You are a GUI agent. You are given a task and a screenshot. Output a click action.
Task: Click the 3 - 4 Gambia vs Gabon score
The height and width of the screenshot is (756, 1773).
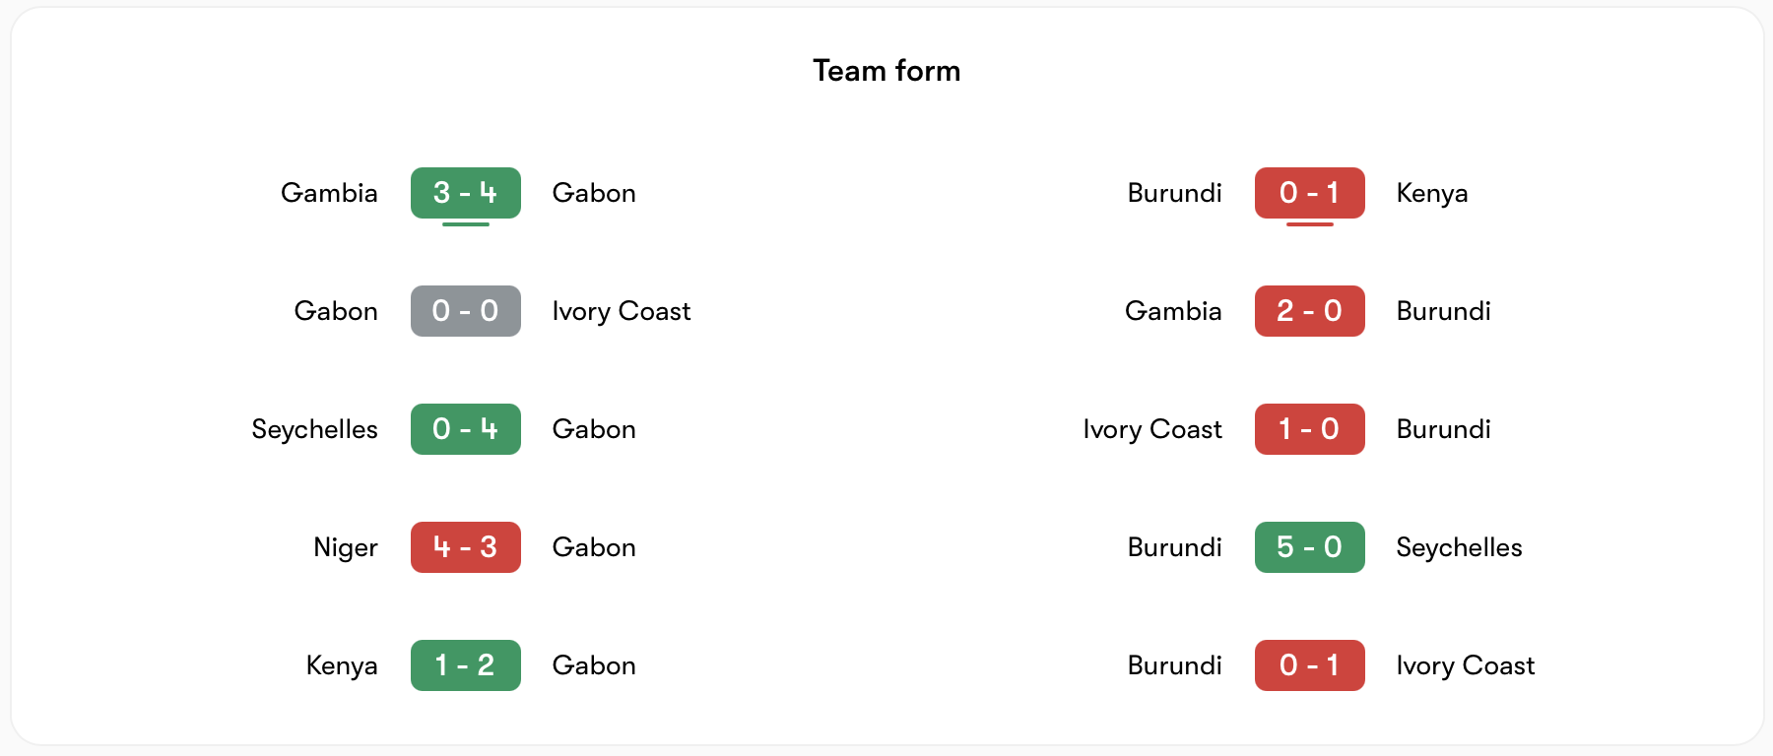click(465, 193)
